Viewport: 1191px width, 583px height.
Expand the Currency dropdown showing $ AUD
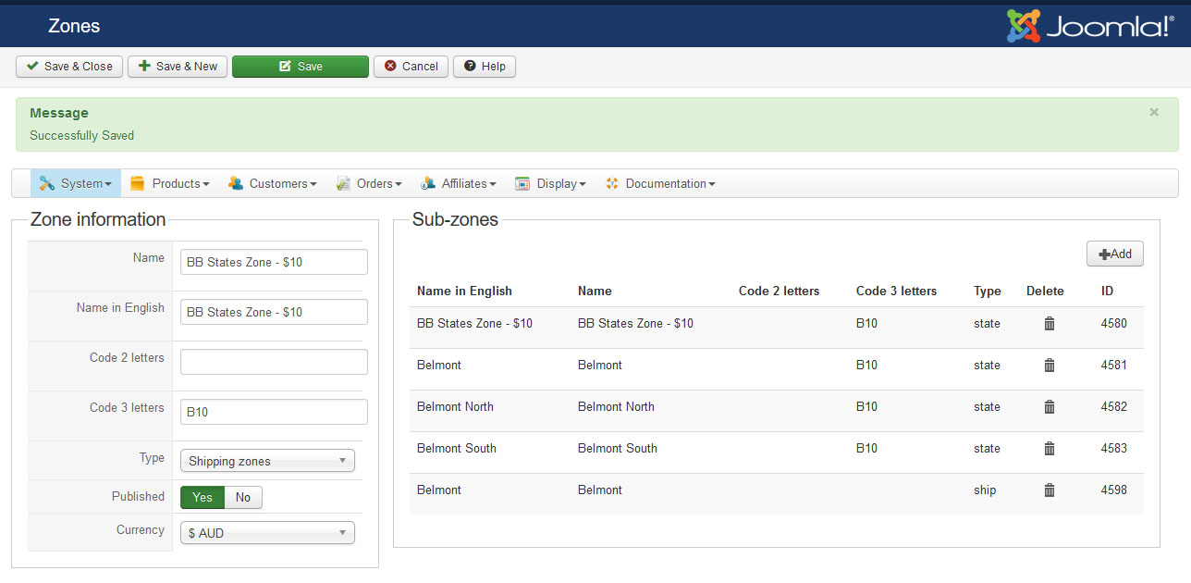267,533
